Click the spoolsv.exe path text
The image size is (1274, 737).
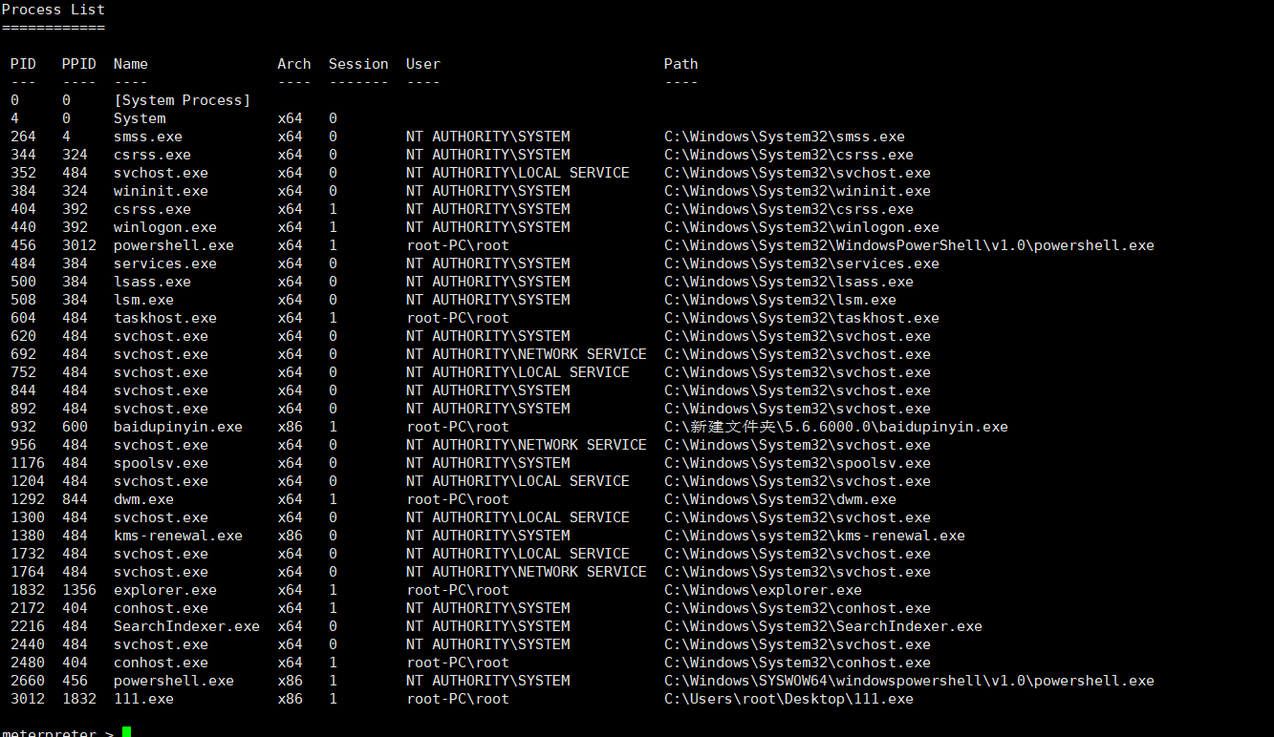(797, 463)
